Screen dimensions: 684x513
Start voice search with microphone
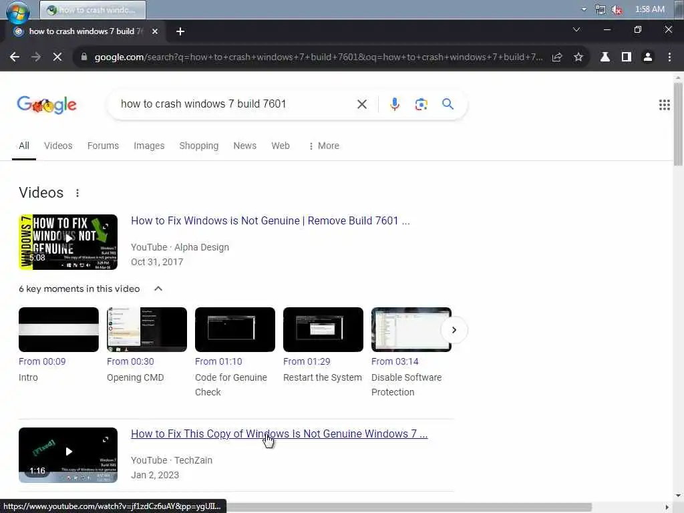point(395,104)
